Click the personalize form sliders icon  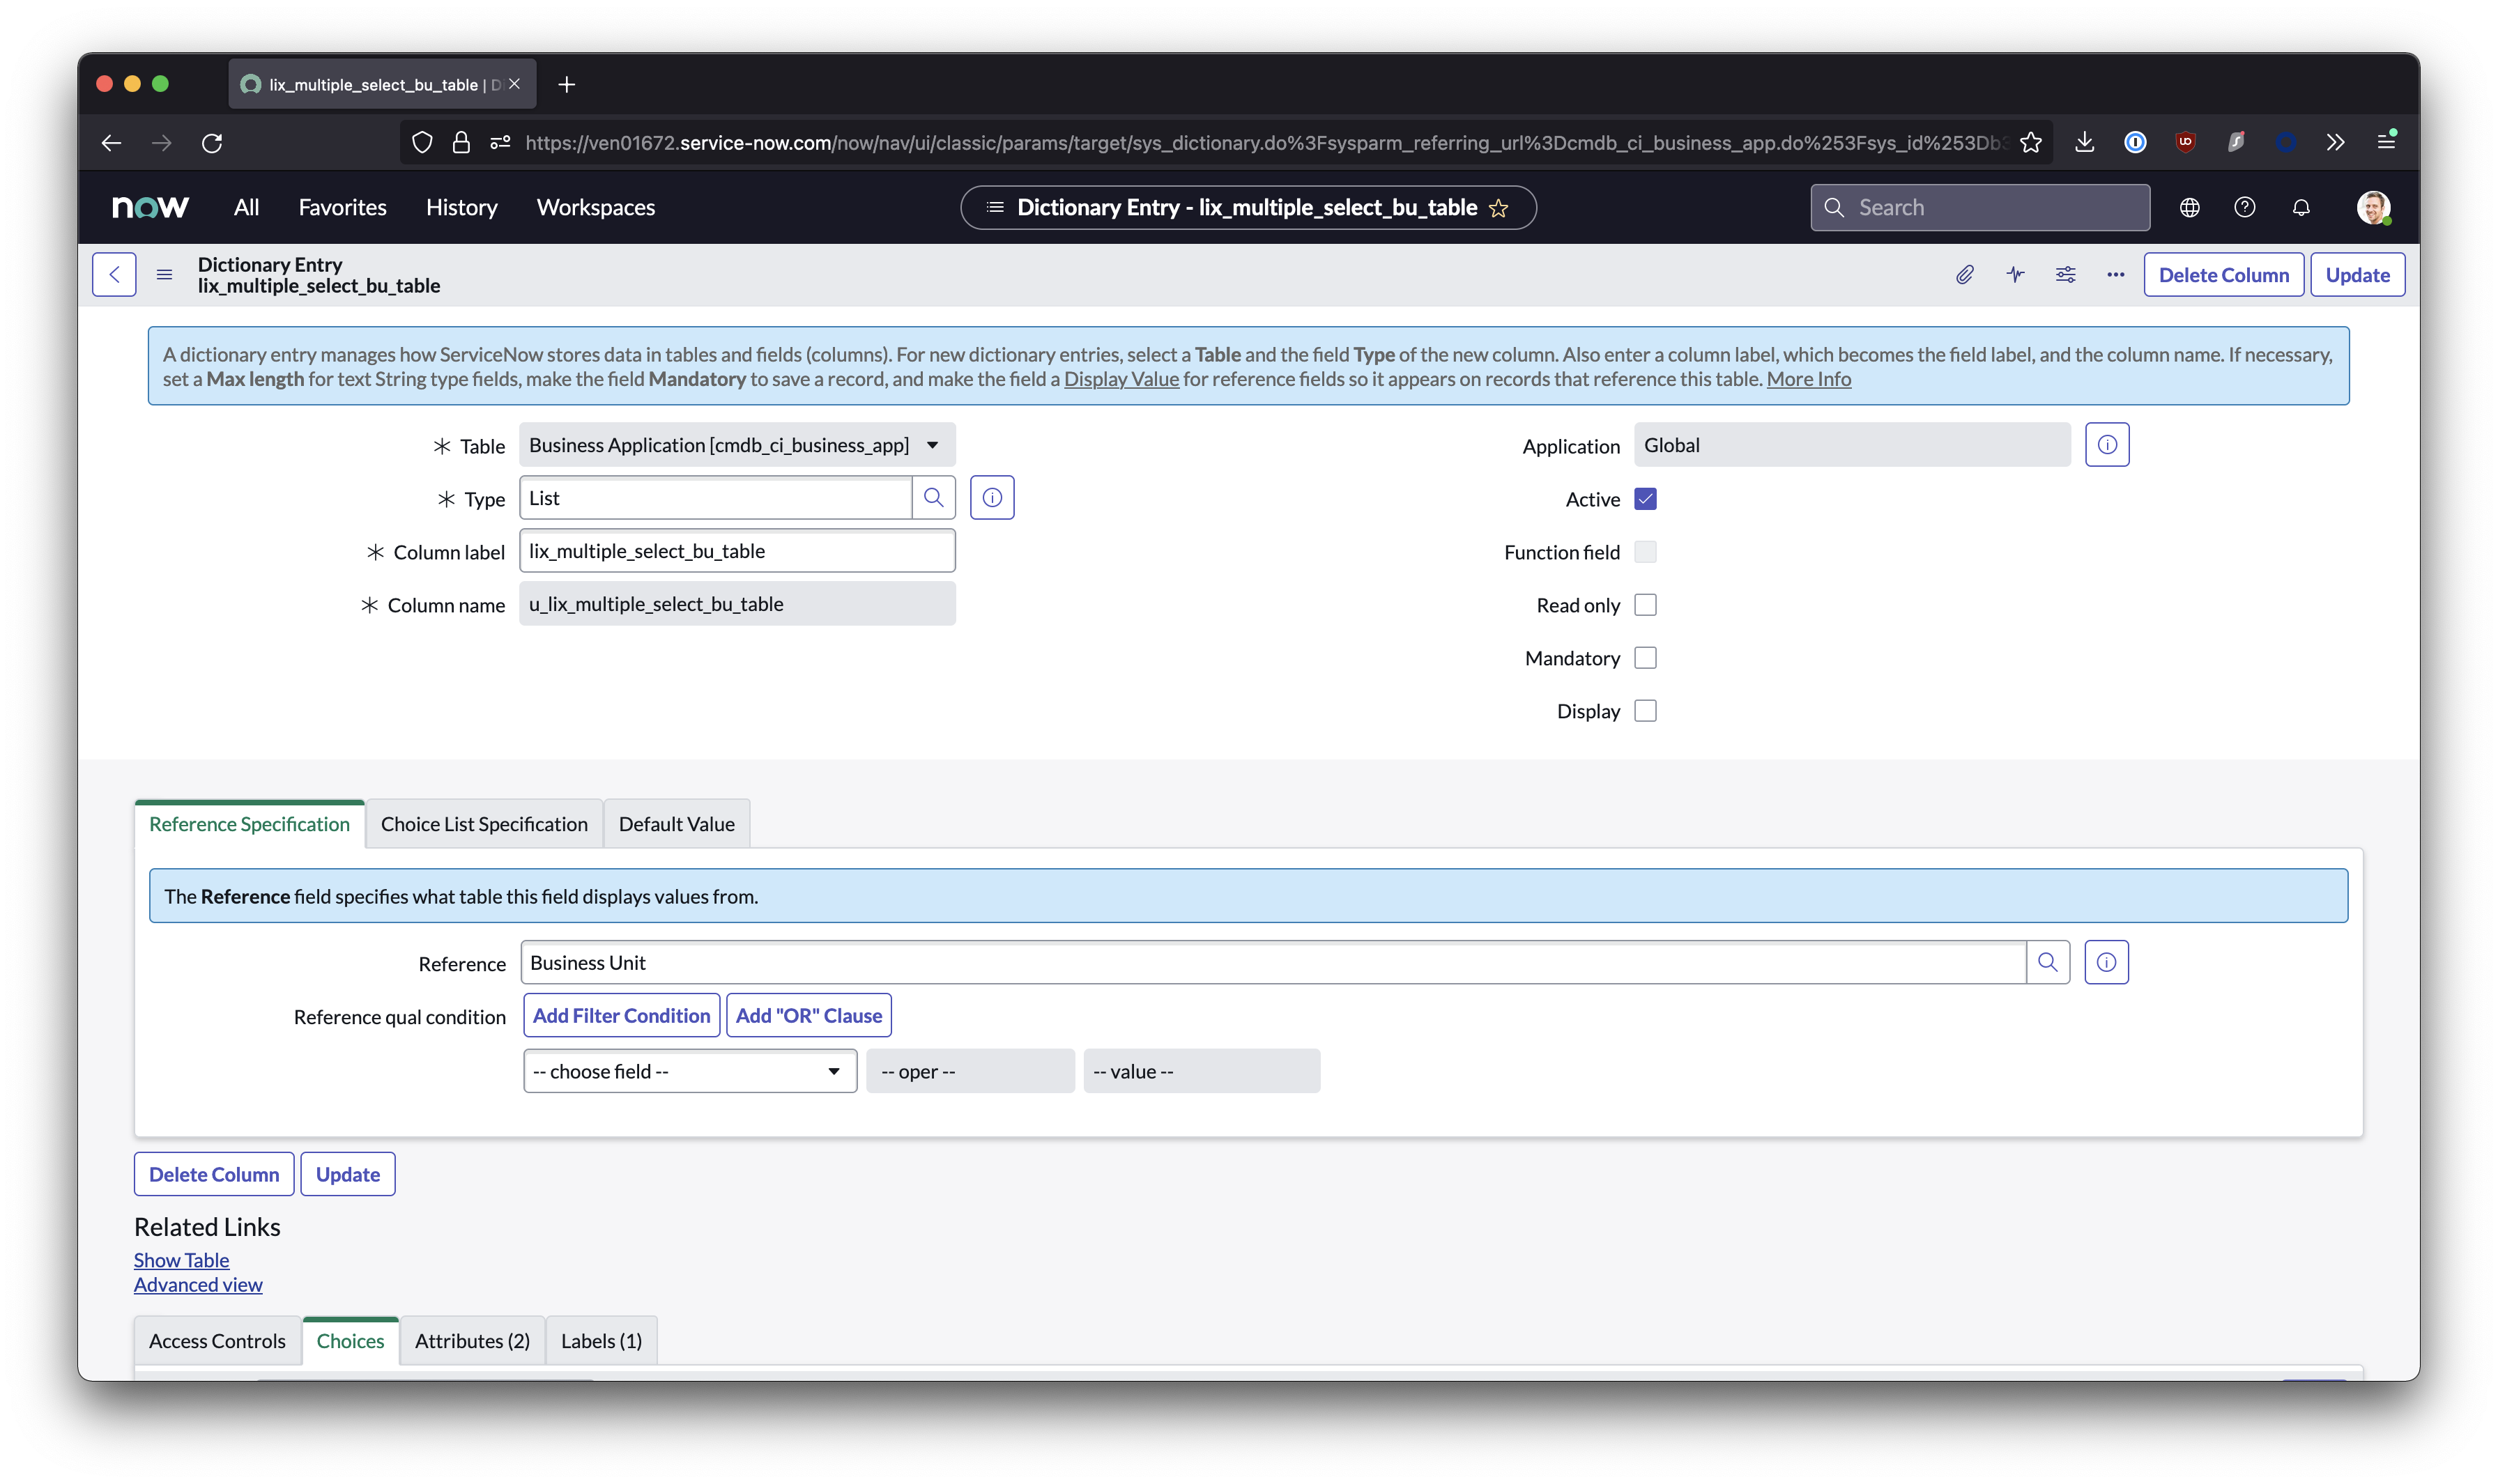2065,275
